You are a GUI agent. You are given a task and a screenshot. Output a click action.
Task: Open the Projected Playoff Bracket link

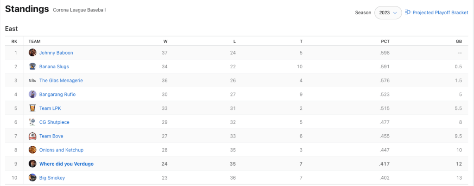440,12
